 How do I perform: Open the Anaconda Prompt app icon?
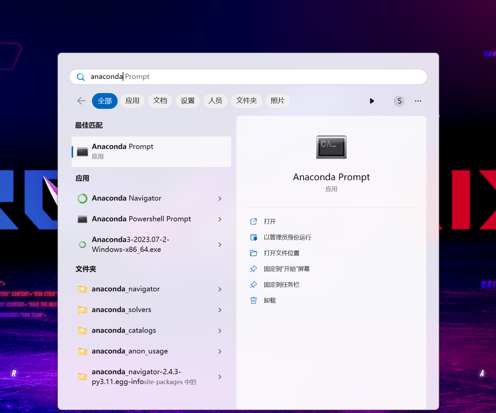[82, 152]
